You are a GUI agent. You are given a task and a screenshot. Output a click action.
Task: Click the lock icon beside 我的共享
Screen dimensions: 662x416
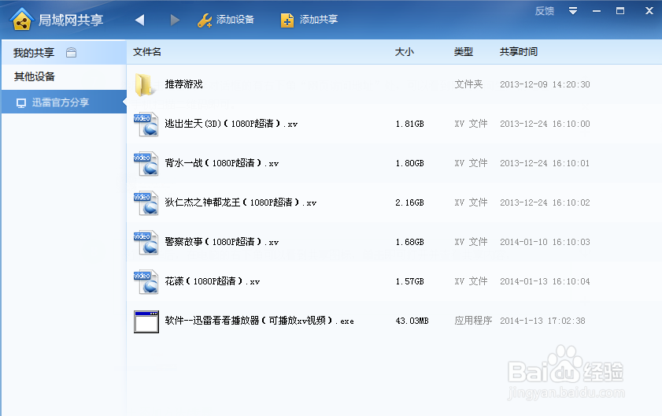(x=72, y=53)
